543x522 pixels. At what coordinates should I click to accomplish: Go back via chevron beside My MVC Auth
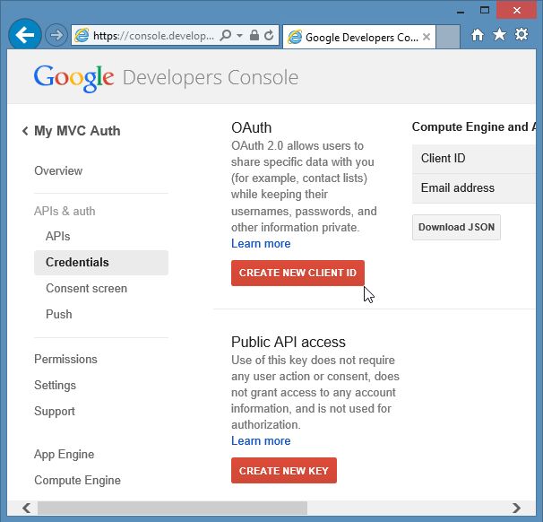click(x=25, y=131)
